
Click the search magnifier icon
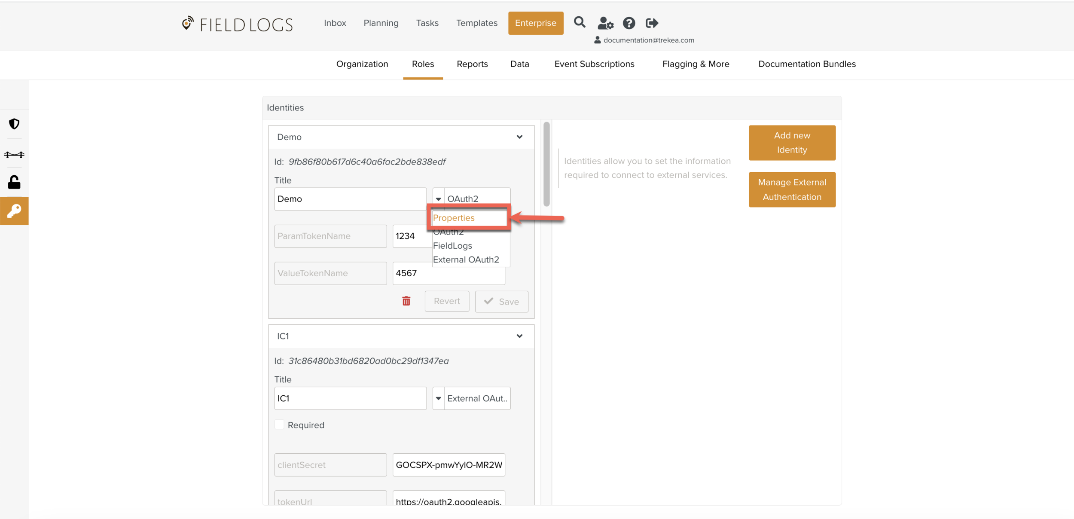pyautogui.click(x=579, y=22)
